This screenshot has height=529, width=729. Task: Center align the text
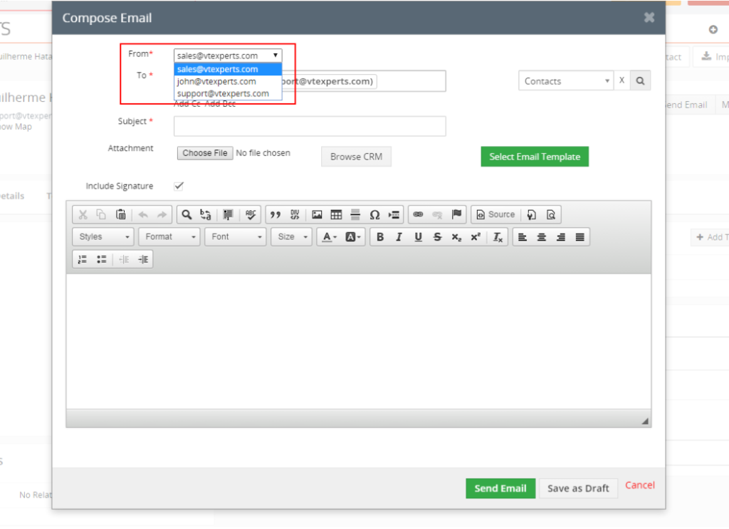(542, 237)
